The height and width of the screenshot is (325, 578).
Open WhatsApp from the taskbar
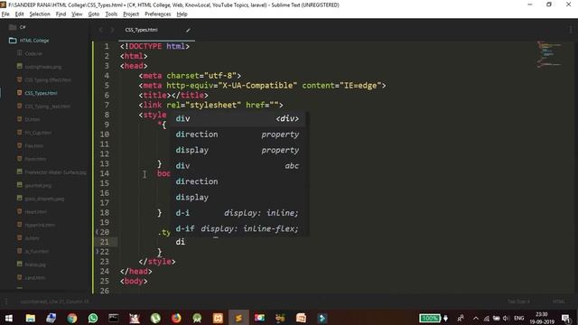[x=93, y=318]
